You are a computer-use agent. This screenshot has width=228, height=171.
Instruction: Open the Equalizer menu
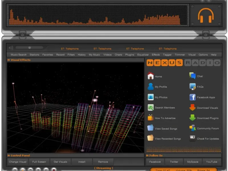tap(143, 55)
